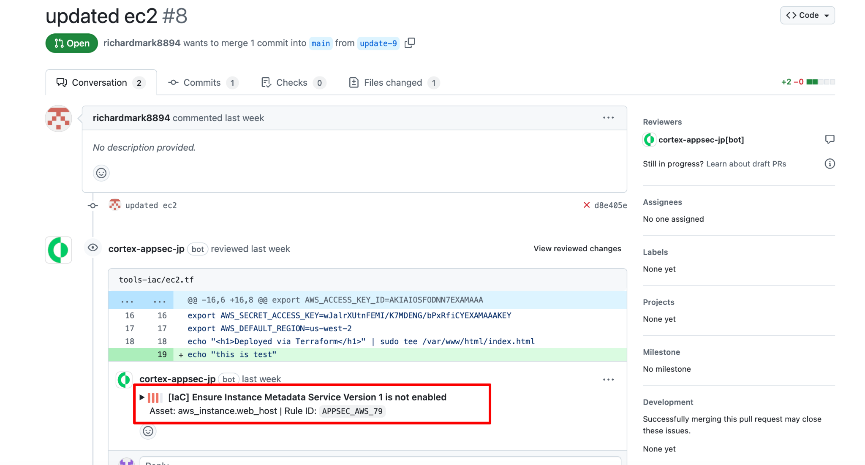Click the green Open status badge
Screen dimensions: 865x465
(x=72, y=43)
